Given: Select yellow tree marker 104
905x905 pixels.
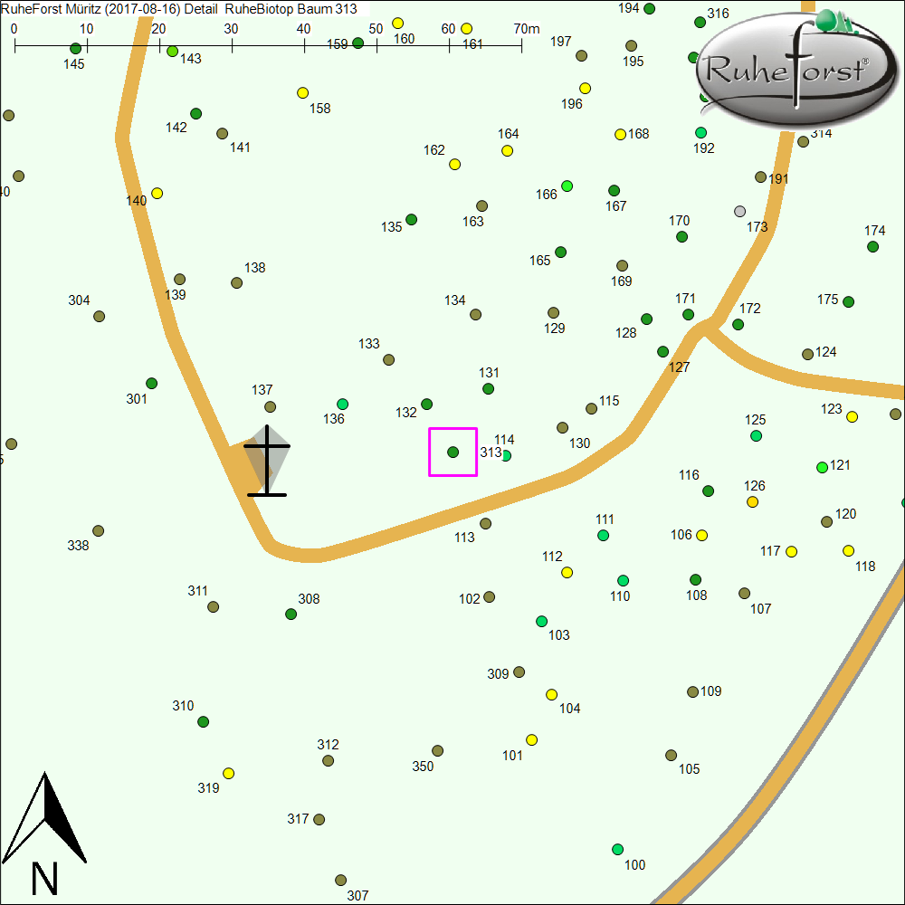Looking at the screenshot, I should tap(551, 694).
